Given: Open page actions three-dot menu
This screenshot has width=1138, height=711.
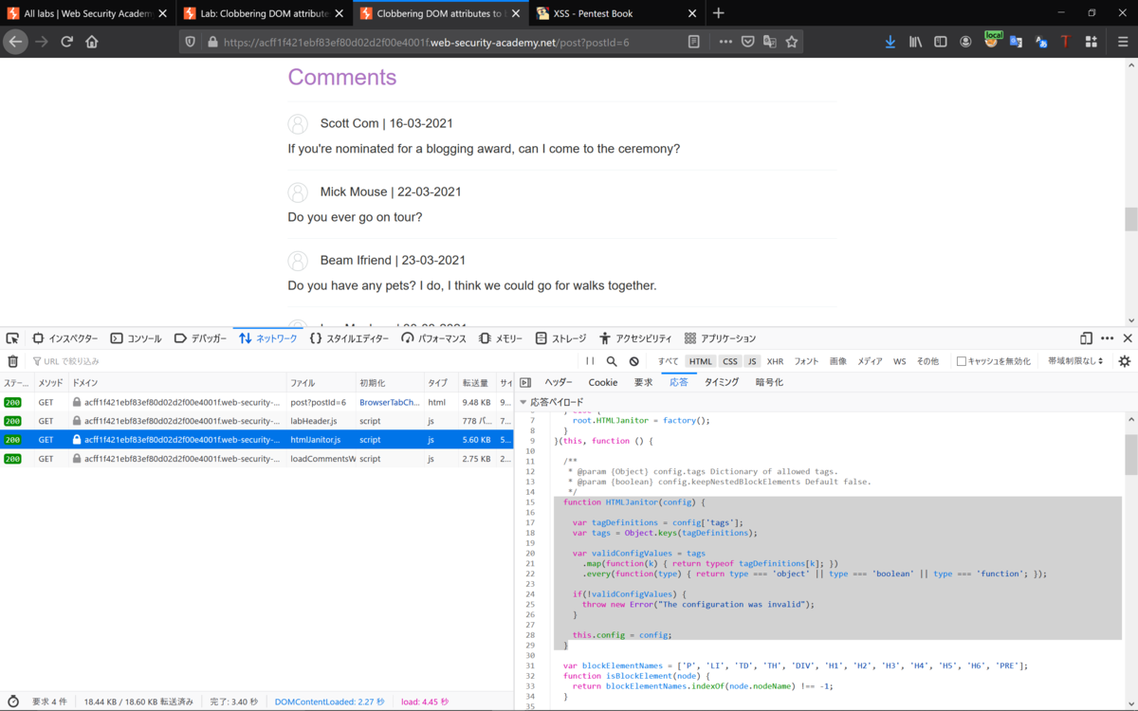Looking at the screenshot, I should point(725,42).
